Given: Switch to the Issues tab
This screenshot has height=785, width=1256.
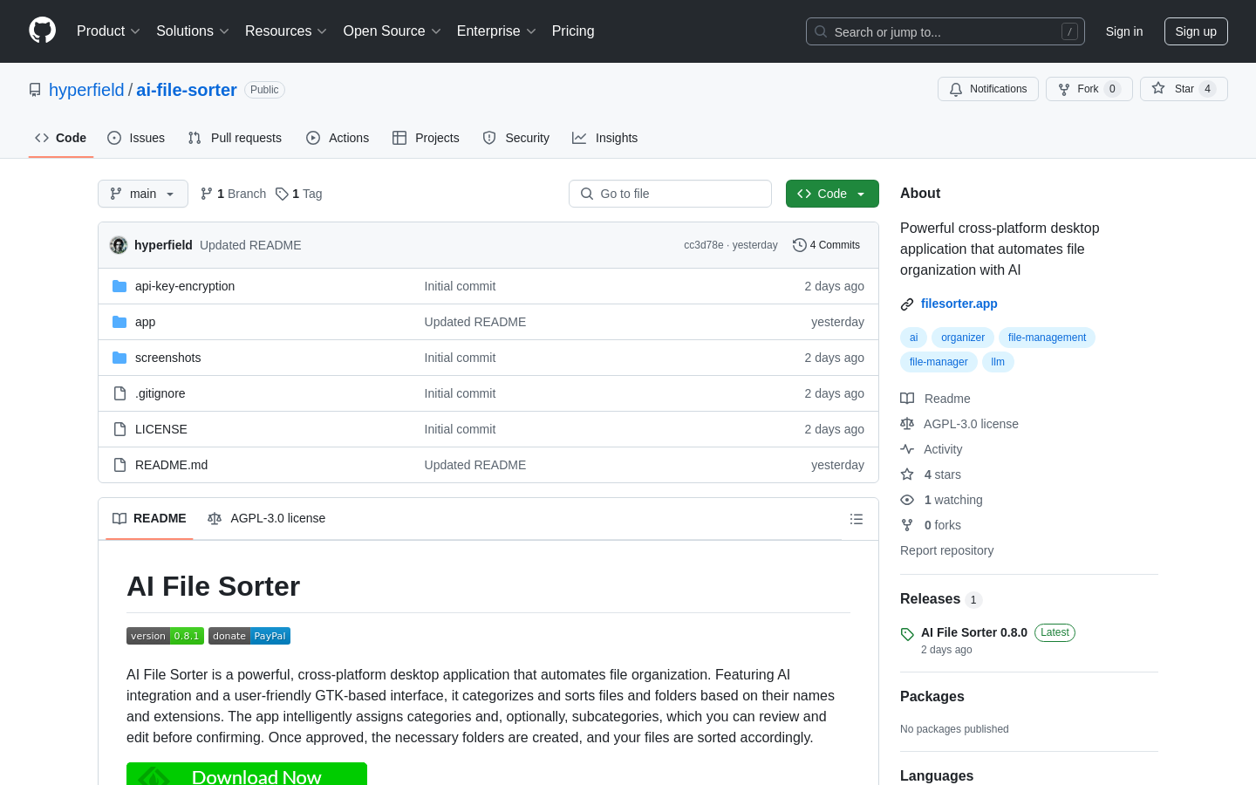Looking at the screenshot, I should click(136, 138).
